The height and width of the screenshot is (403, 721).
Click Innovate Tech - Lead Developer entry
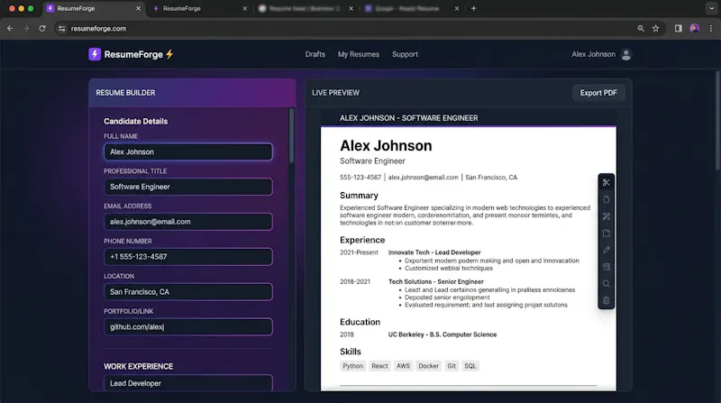point(434,252)
